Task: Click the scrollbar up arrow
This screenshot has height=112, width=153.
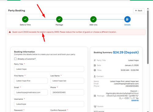Action: point(148,9)
